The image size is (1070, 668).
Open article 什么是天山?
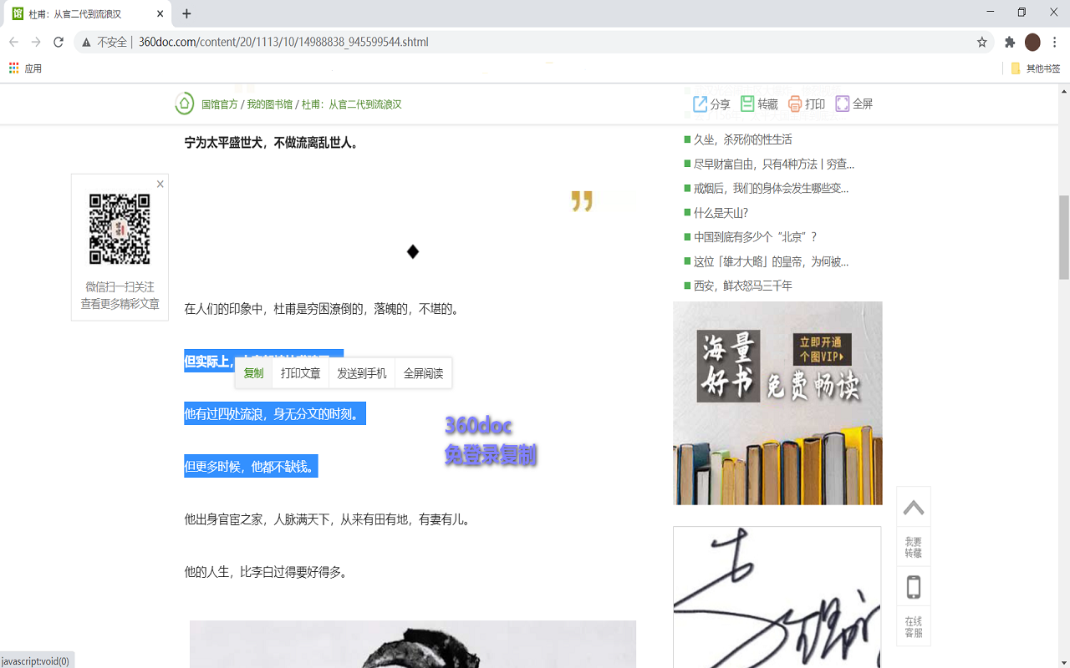tap(721, 212)
